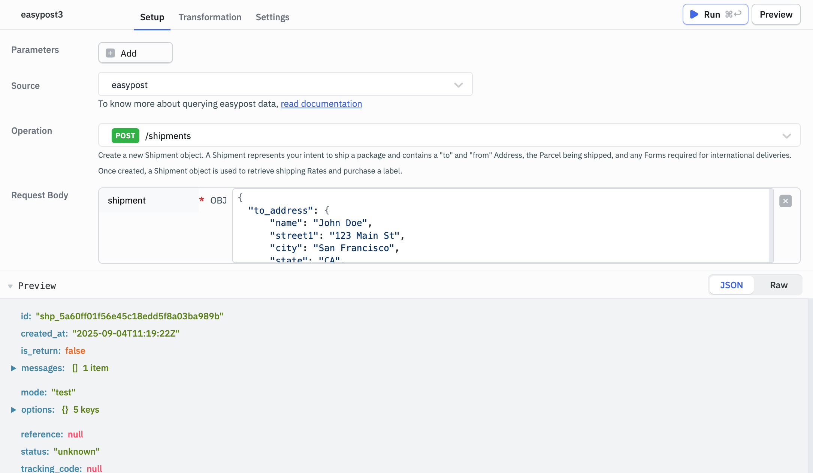The height and width of the screenshot is (473, 813).
Task: Click the Preview button in the top bar
Action: 776,14
